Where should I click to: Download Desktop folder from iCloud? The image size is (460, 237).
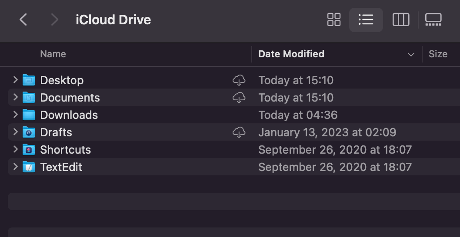coord(239,80)
